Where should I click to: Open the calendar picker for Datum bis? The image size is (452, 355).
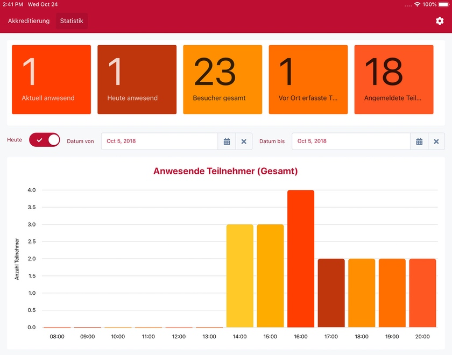click(x=419, y=141)
